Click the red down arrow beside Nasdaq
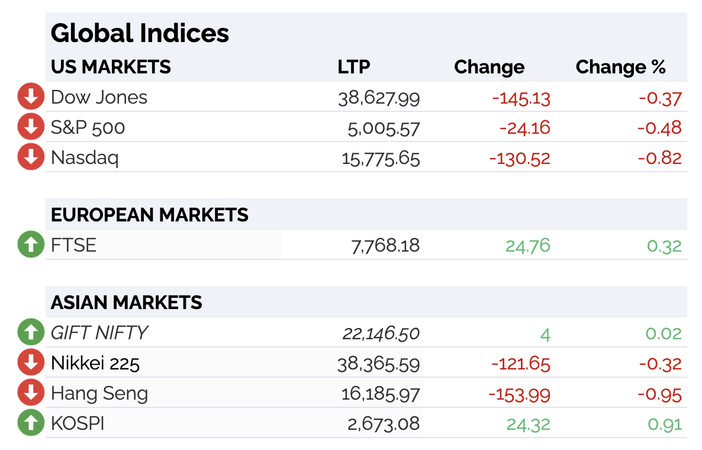 point(31,157)
